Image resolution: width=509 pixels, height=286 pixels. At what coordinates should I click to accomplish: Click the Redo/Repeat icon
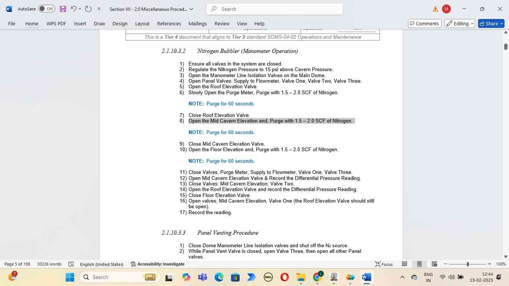tap(88, 9)
